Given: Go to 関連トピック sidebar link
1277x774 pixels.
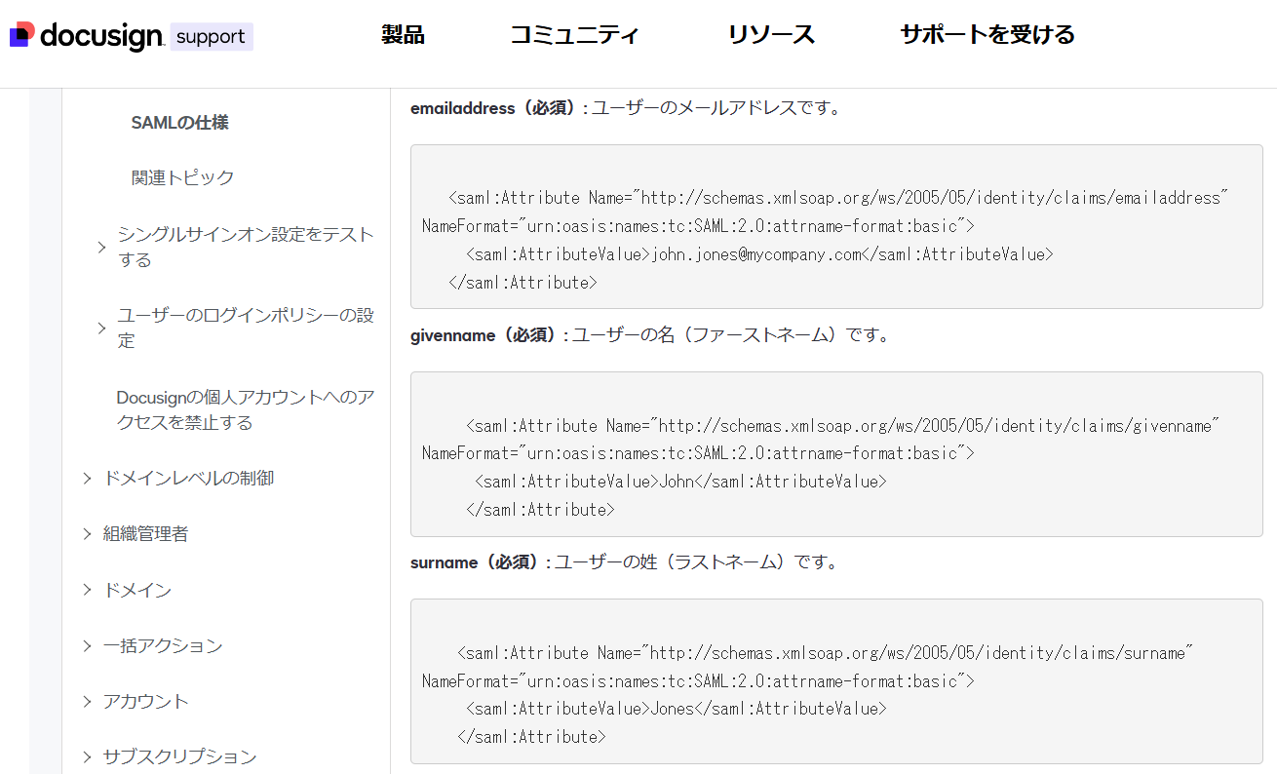Looking at the screenshot, I should click(x=183, y=177).
